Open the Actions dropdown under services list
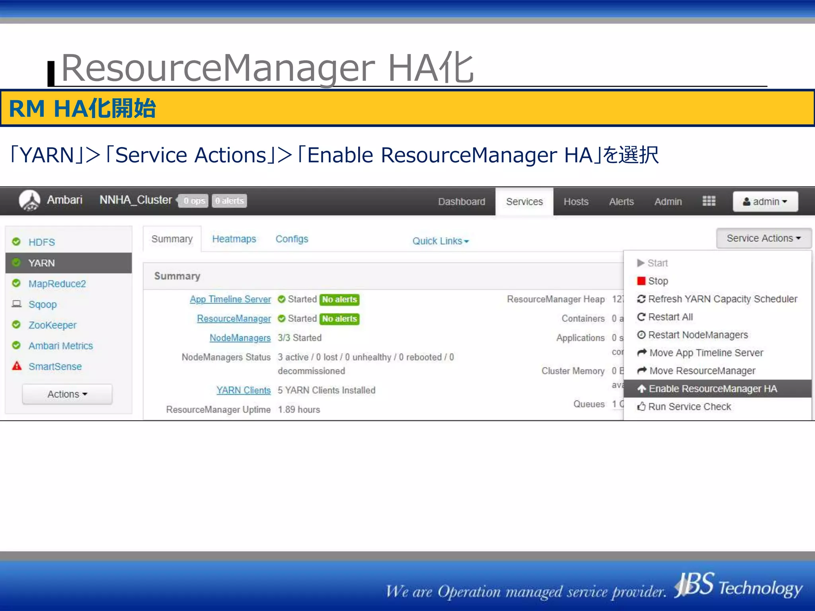 [x=67, y=394]
